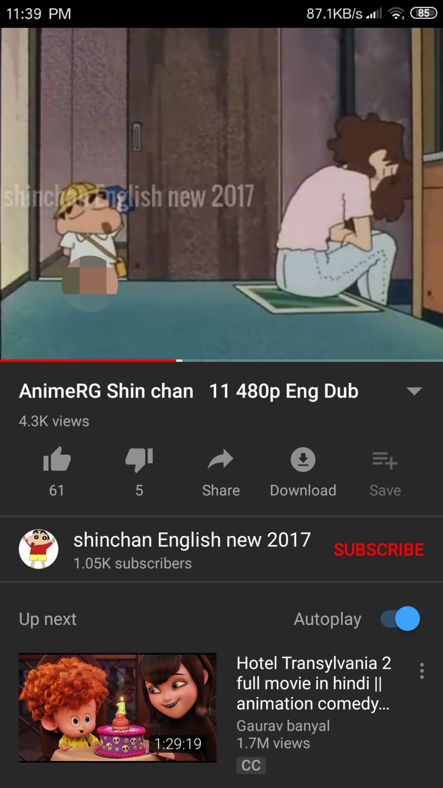Tap the battery level indicator
This screenshot has height=788, width=443.
tap(424, 13)
